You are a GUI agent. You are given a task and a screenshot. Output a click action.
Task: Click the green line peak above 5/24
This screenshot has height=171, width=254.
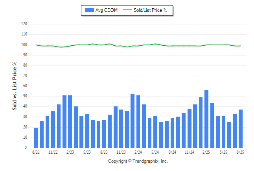click(x=155, y=44)
